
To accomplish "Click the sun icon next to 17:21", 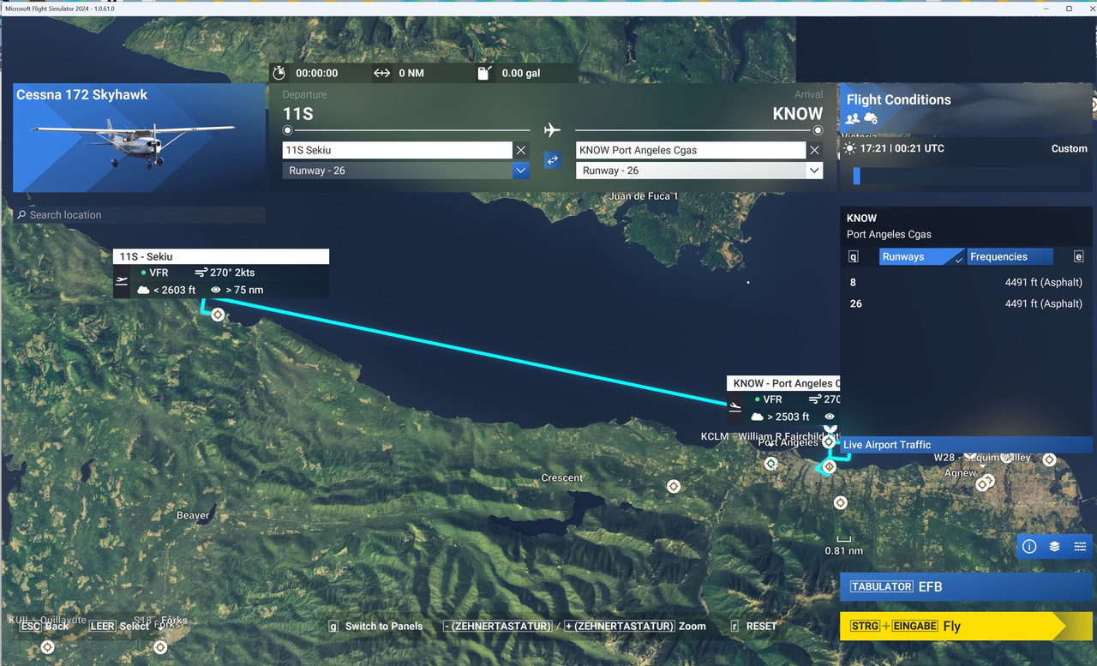I will (849, 148).
